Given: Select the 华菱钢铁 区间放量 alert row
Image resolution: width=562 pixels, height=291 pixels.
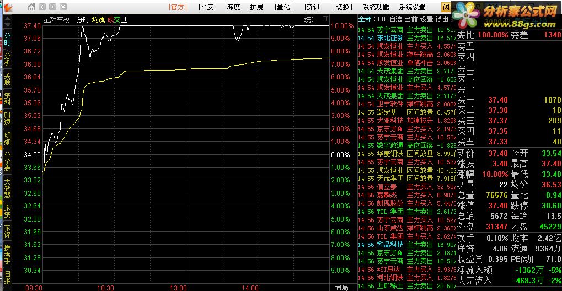Looking at the screenshot, I should pos(407,153).
